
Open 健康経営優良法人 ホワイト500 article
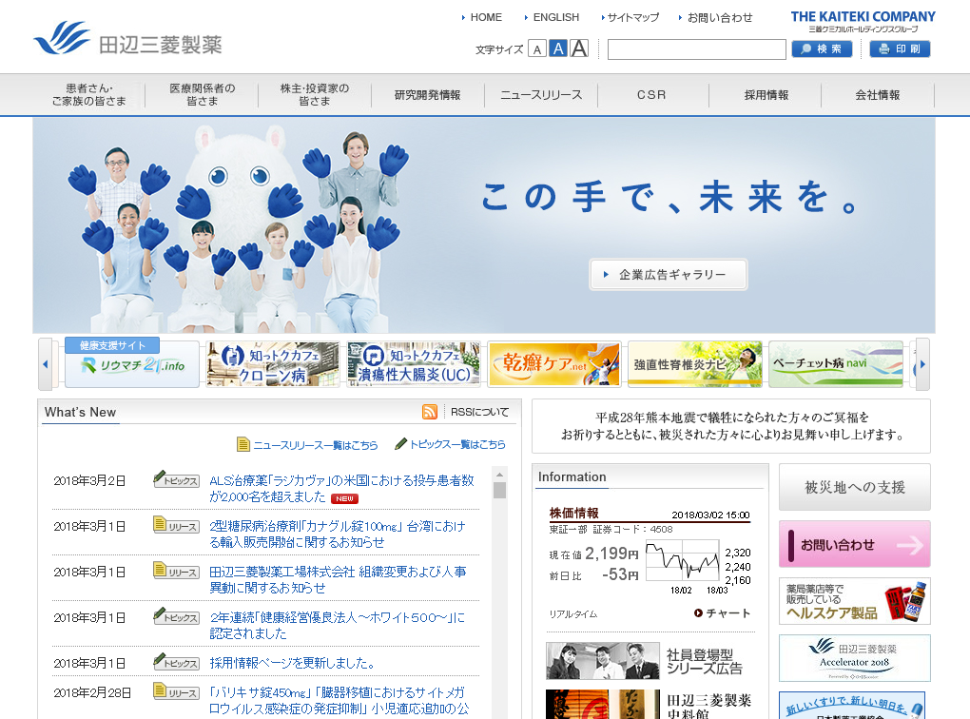[x=338, y=626]
